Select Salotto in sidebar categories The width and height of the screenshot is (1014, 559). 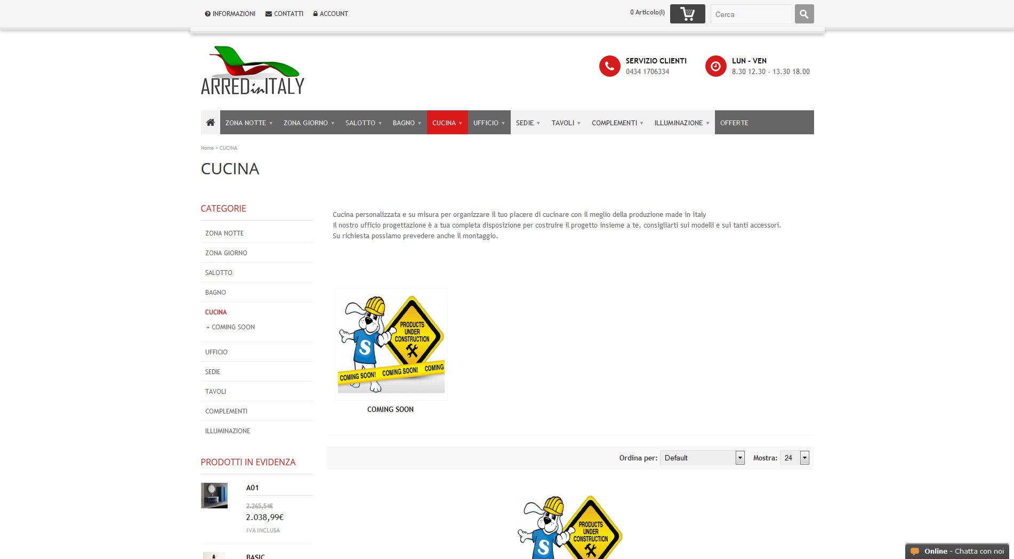(x=219, y=273)
